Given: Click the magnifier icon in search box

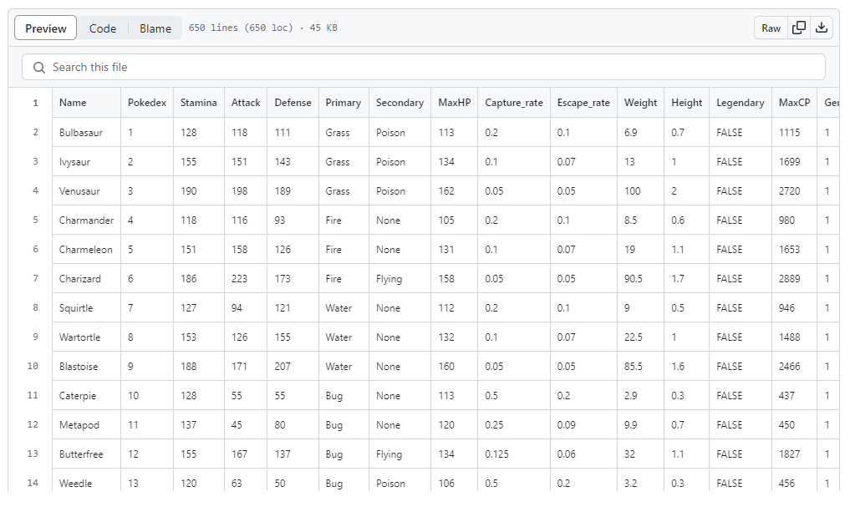Looking at the screenshot, I should 38,67.
